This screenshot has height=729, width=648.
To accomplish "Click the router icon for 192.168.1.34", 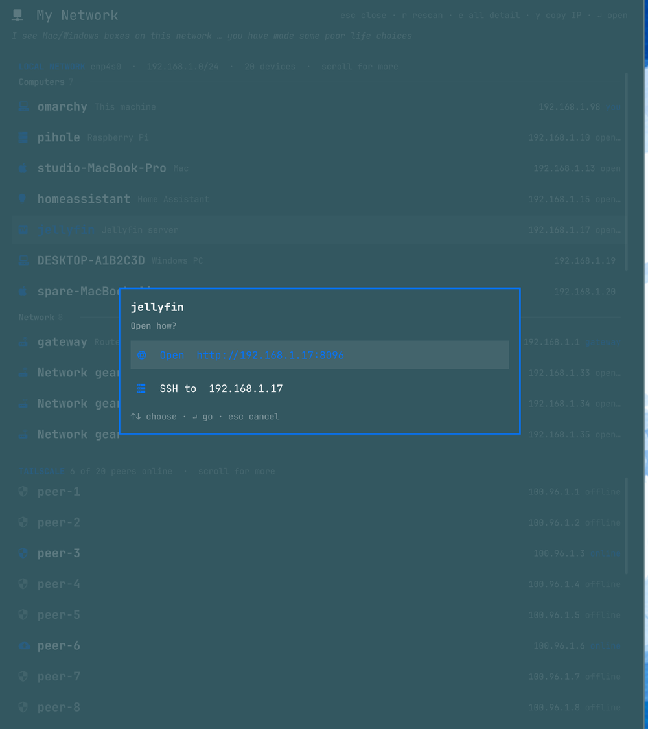I will pos(23,404).
